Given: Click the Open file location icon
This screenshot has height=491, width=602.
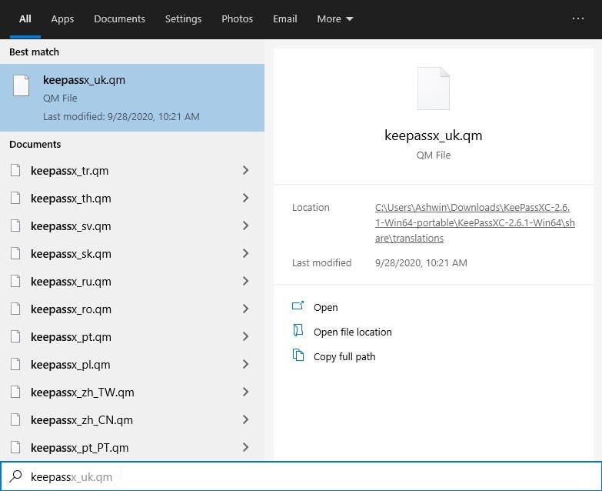Looking at the screenshot, I should pos(298,331).
